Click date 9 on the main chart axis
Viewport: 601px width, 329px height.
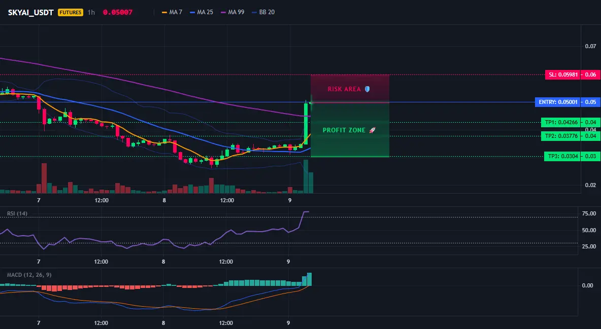pyautogui.click(x=290, y=200)
